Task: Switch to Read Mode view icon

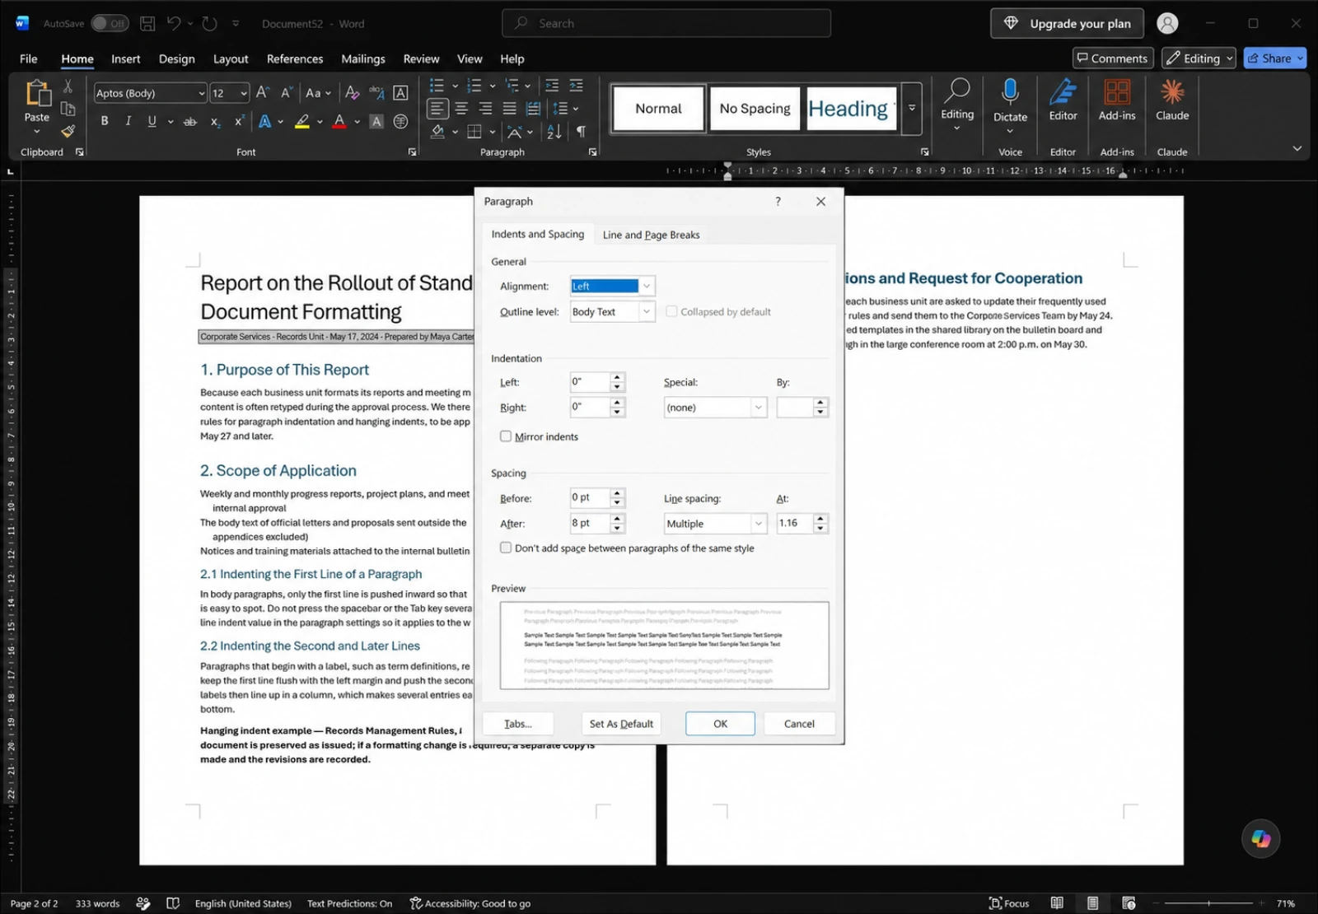Action: pyautogui.click(x=1057, y=903)
